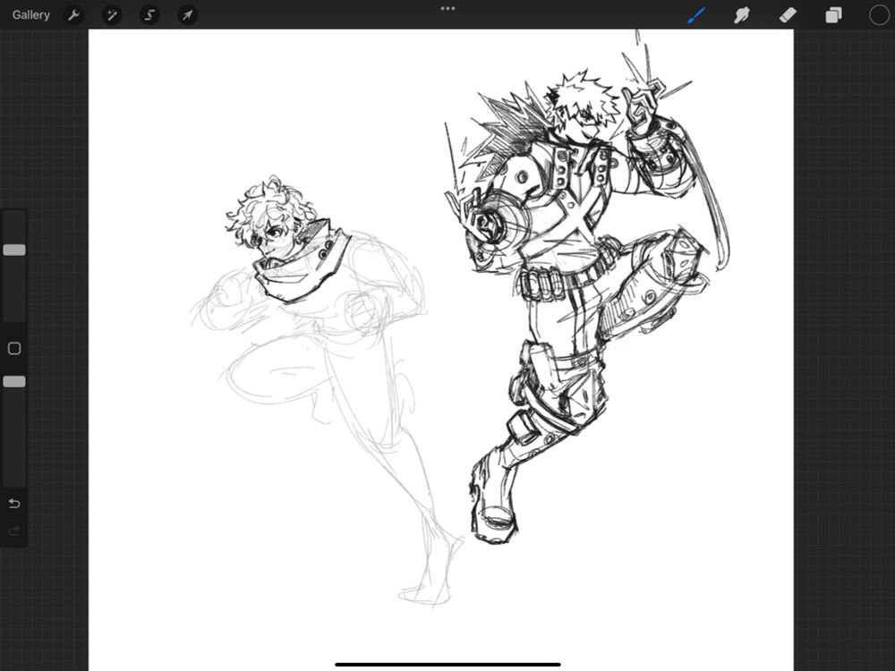Image resolution: width=895 pixels, height=671 pixels.
Task: Activate the Selection tool
Action: 149,15
